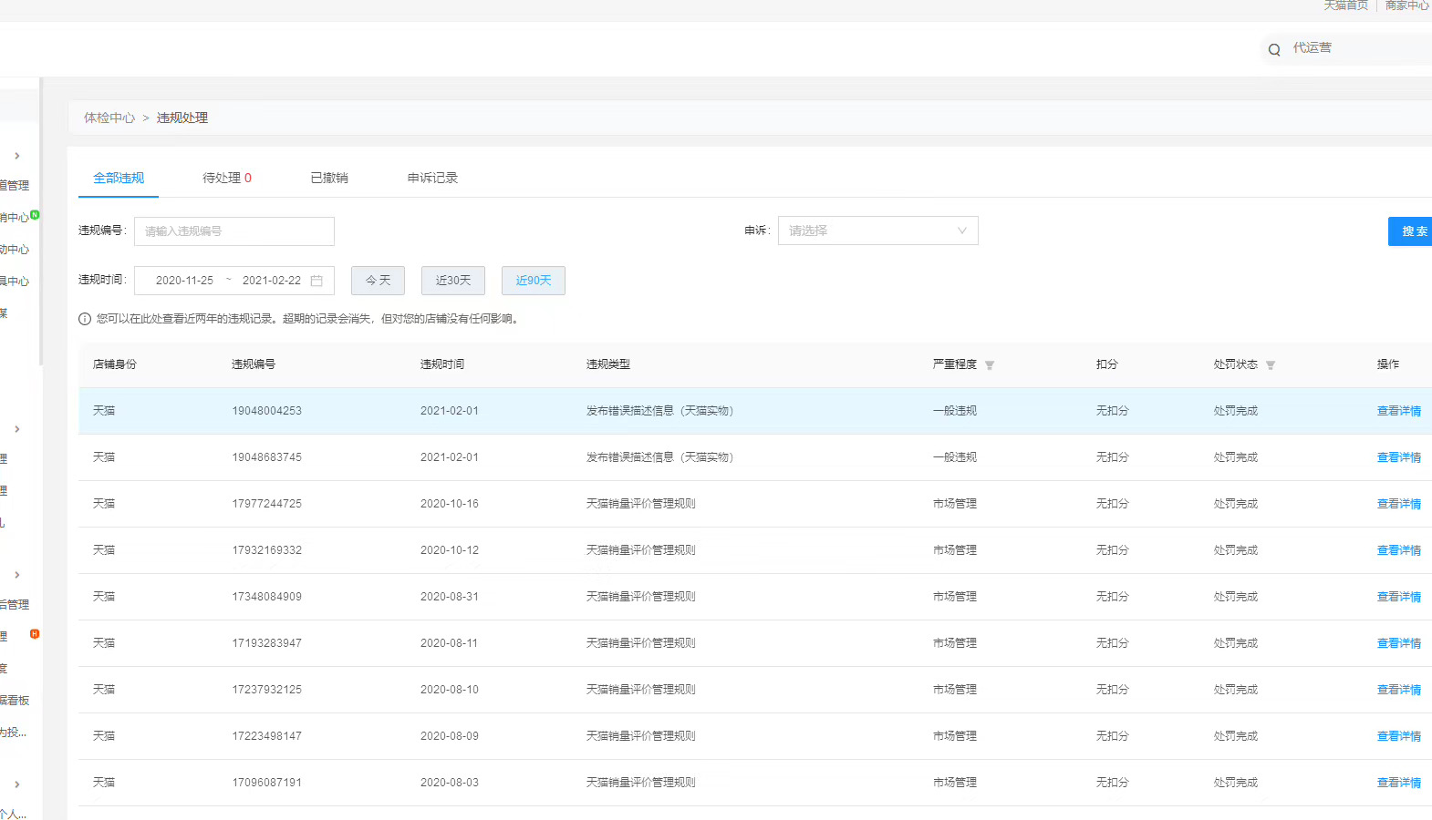Switch to the 全部违规 tab
The image size is (1432, 820).
[119, 178]
